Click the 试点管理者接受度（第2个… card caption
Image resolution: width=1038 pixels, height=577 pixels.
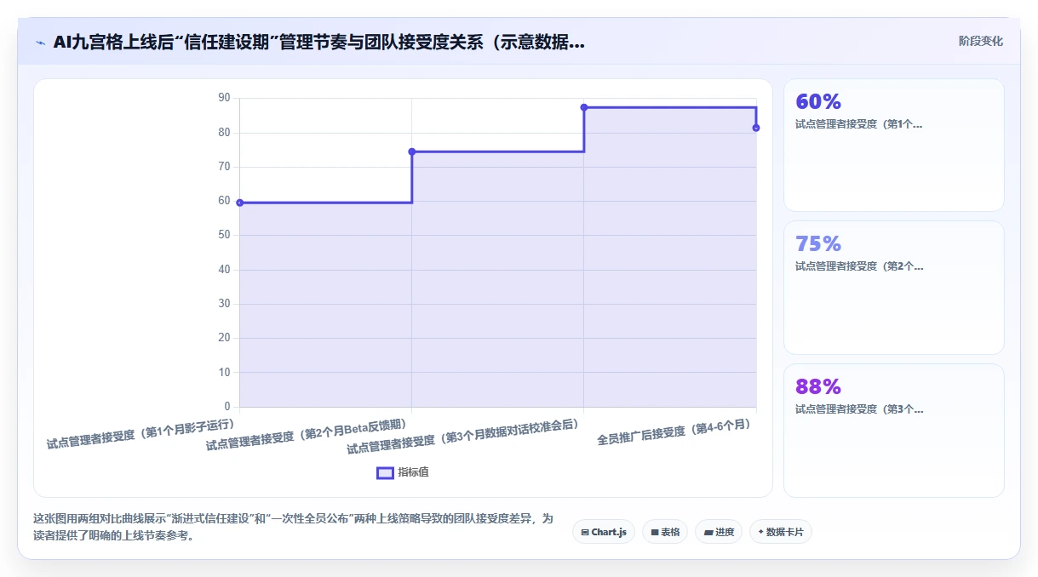pos(858,266)
